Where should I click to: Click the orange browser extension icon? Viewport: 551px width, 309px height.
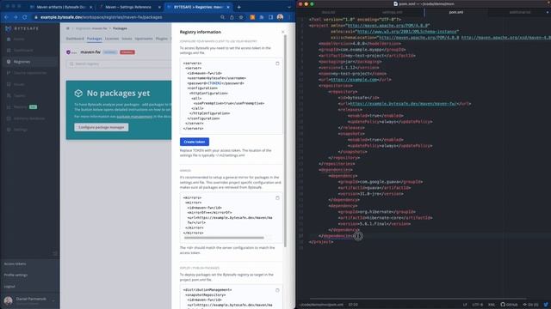point(252,17)
